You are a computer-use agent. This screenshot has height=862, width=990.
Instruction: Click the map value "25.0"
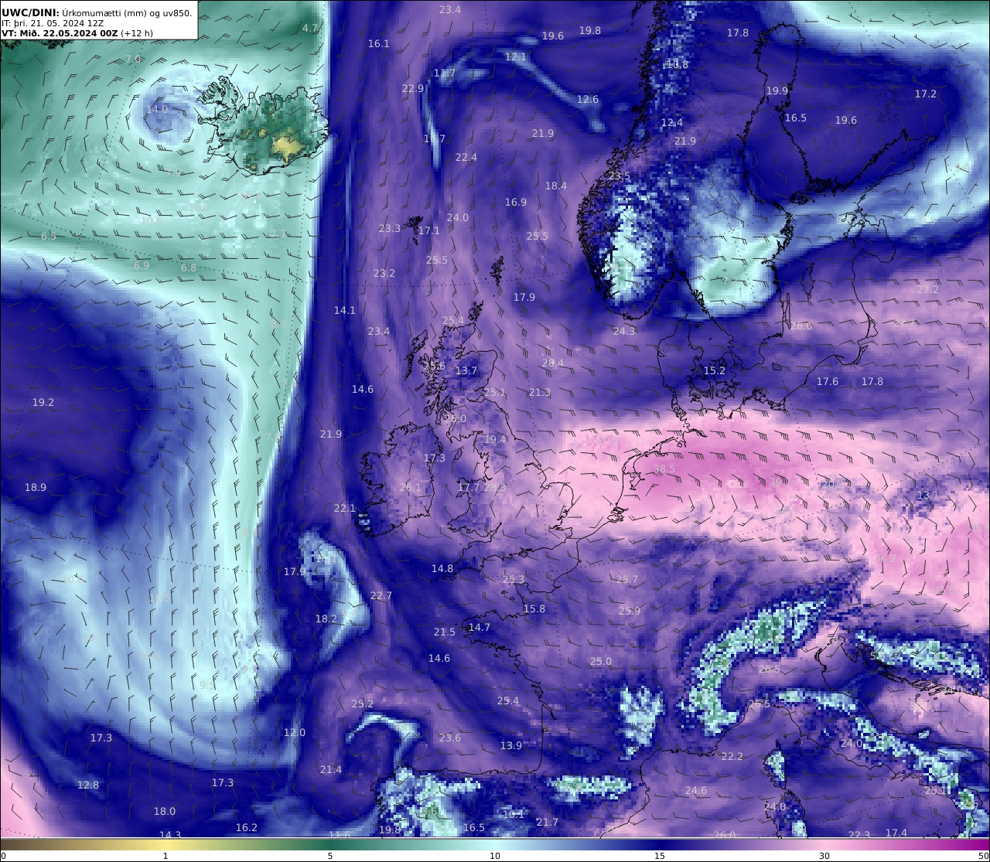coord(601,662)
